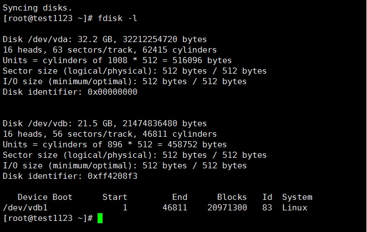367x232 pixels.
Task: Click the 'Device Boot' column header
Action: tap(45, 197)
